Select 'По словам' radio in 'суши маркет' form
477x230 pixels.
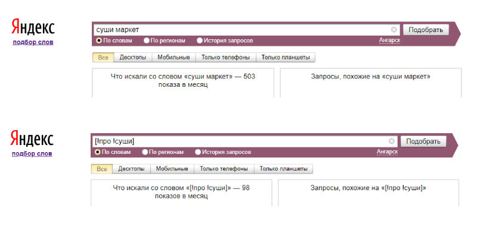[x=98, y=40]
